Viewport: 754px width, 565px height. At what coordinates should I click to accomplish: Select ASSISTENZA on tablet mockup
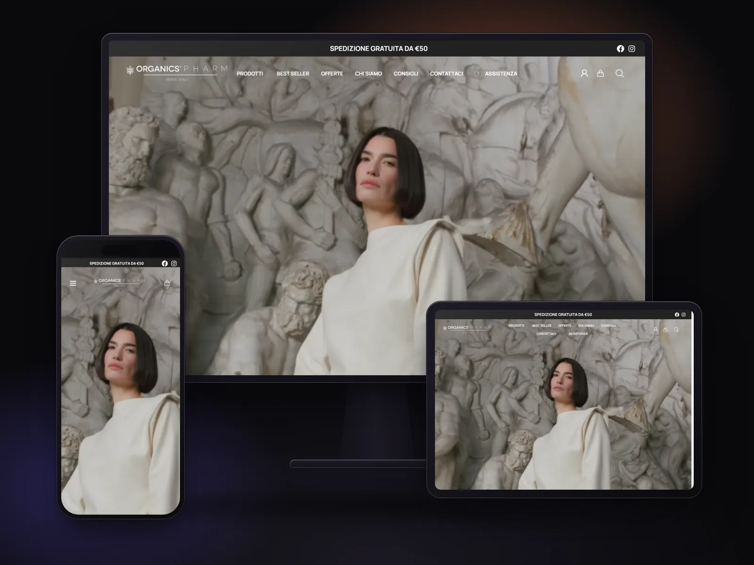click(x=578, y=334)
